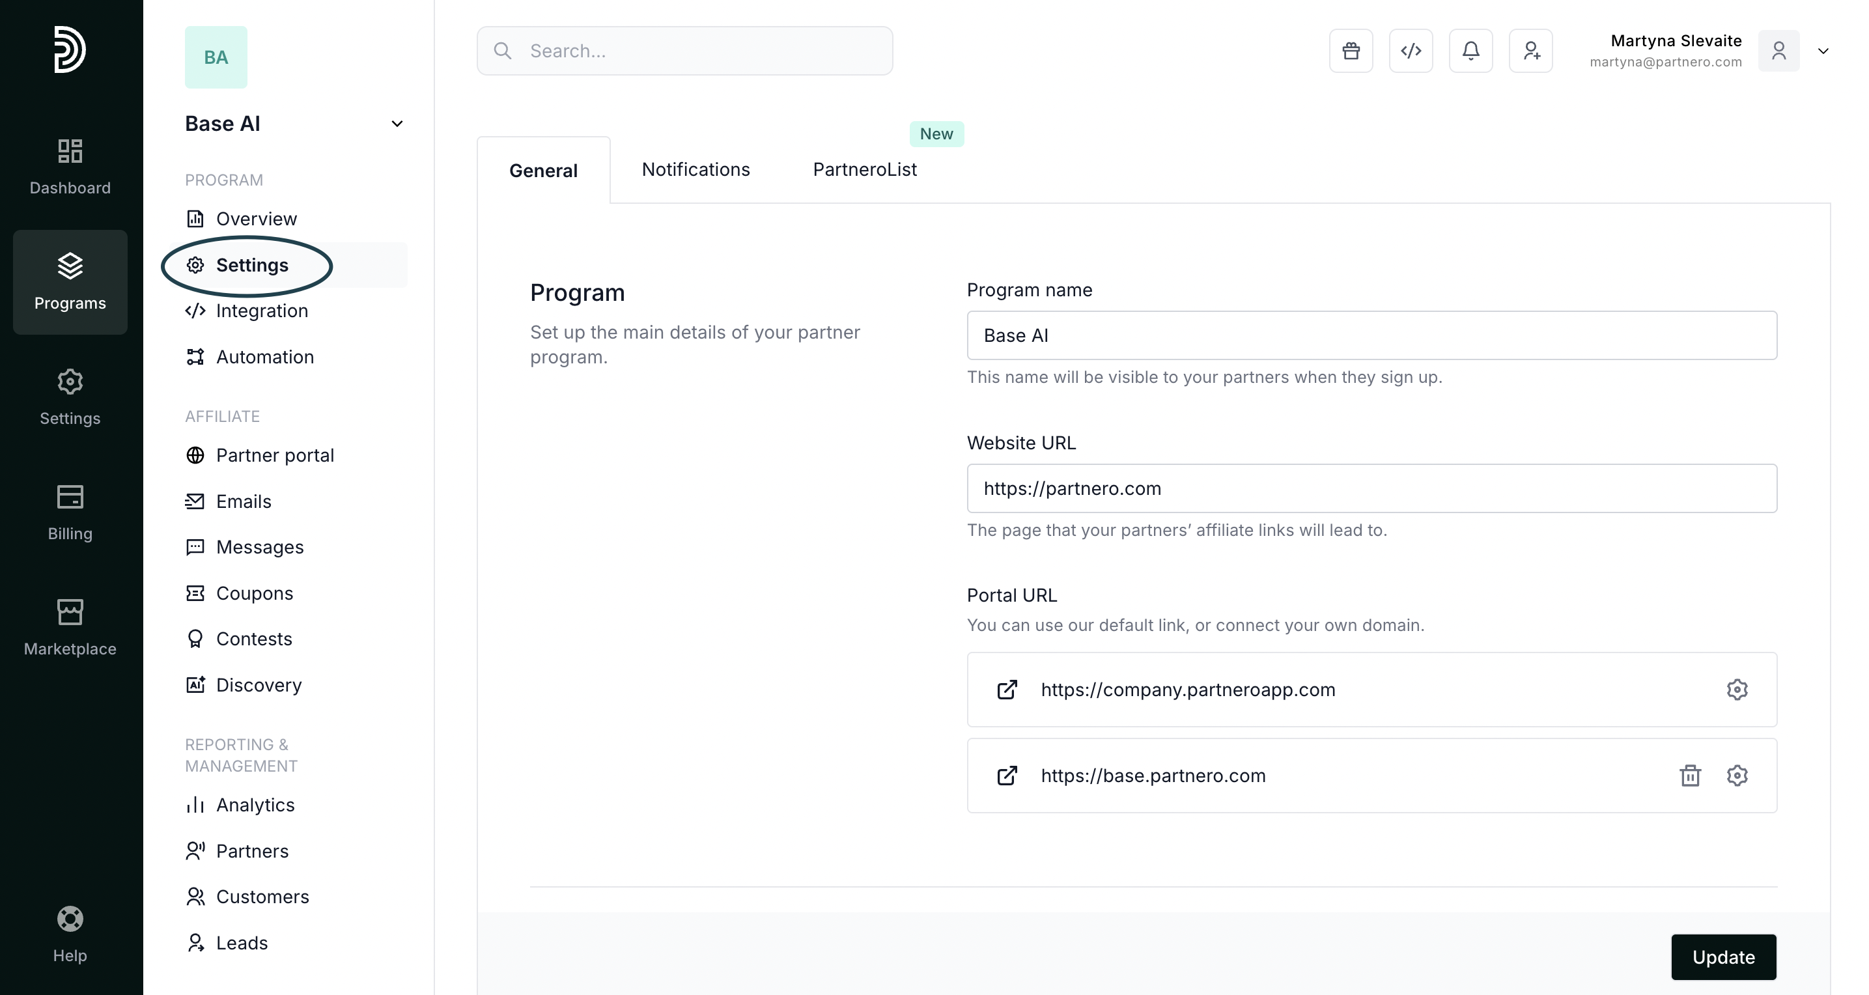Viewport: 1869px width, 995px height.
Task: Open Help in left sidebar
Action: click(70, 934)
